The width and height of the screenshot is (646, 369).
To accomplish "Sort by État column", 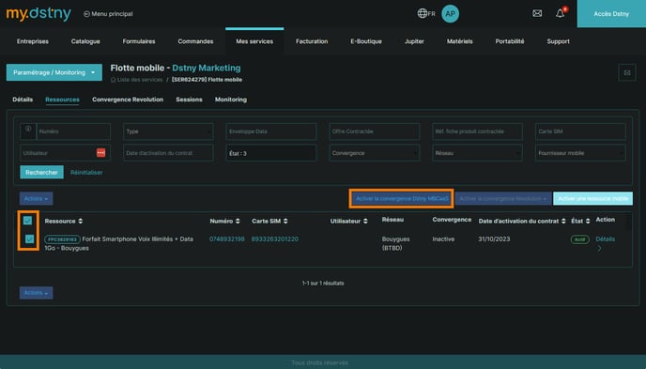I will pos(588,222).
